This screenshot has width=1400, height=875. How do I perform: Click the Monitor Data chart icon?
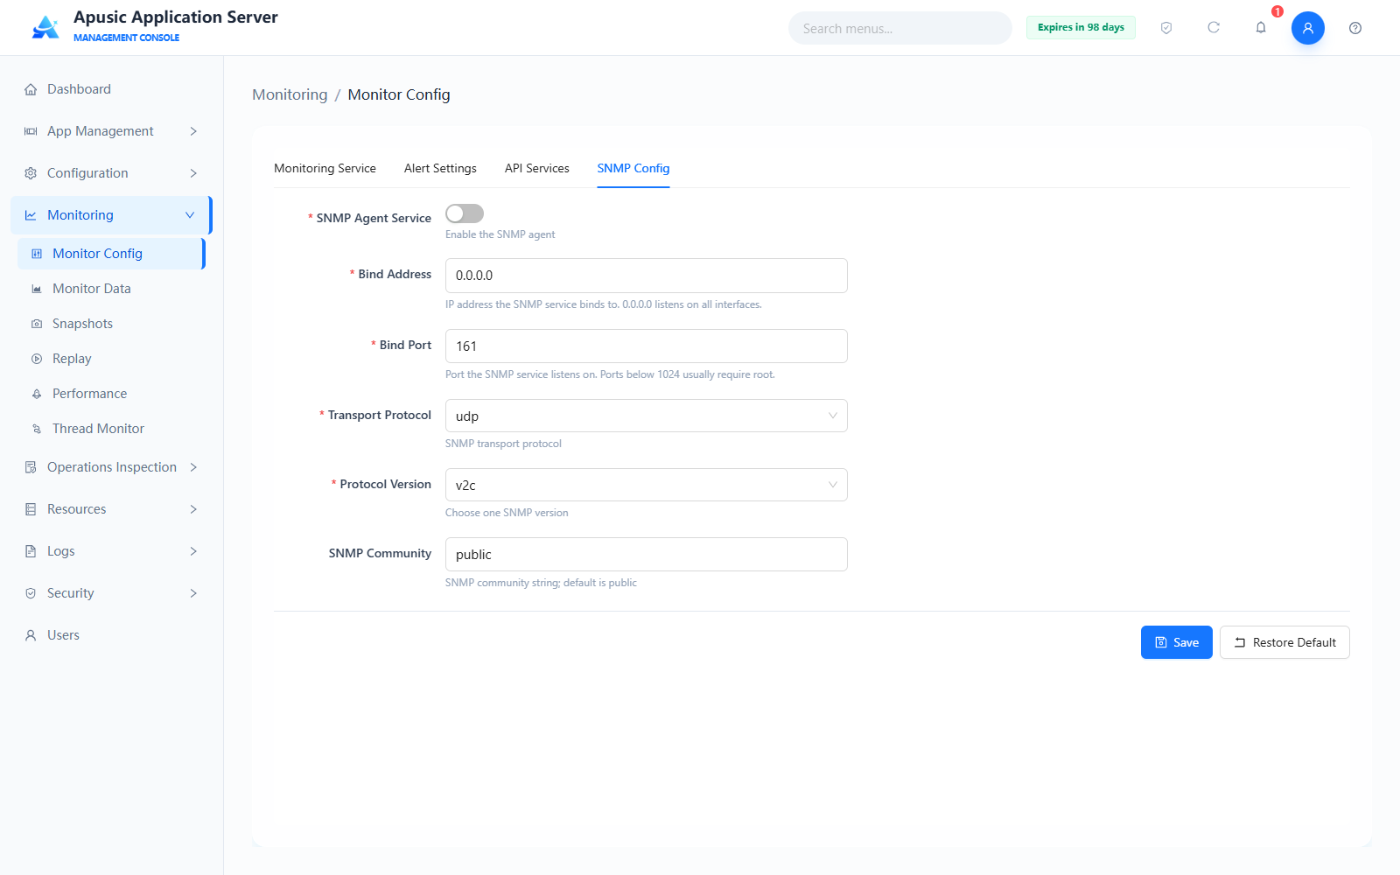[x=37, y=289]
